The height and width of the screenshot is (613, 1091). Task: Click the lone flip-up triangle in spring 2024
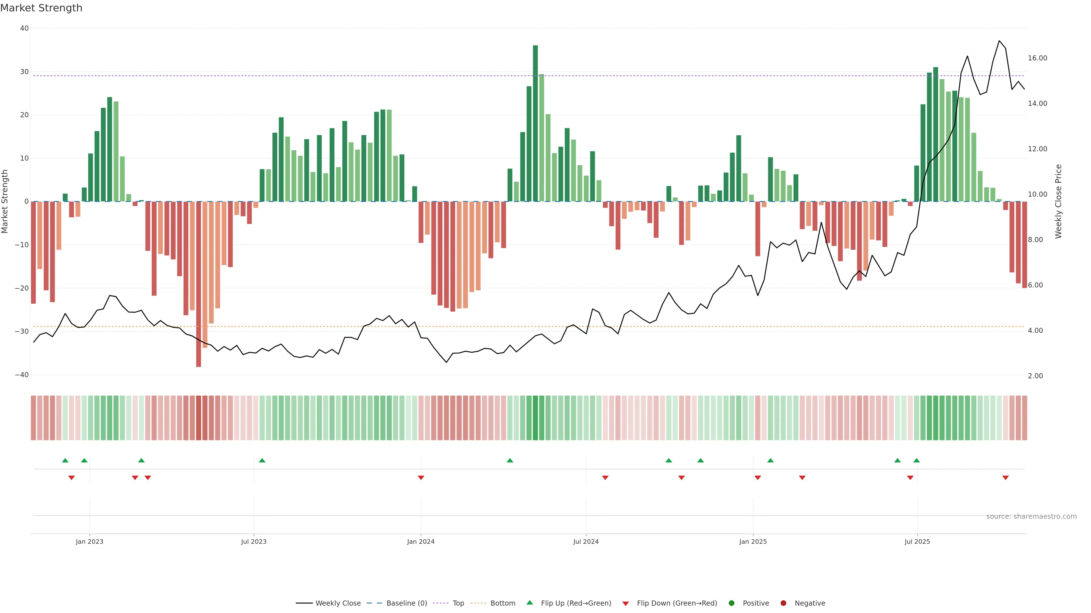click(510, 460)
